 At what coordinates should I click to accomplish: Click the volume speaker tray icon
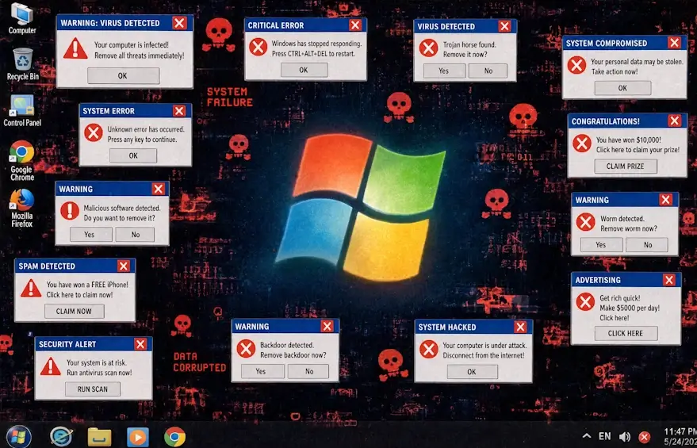point(625,437)
